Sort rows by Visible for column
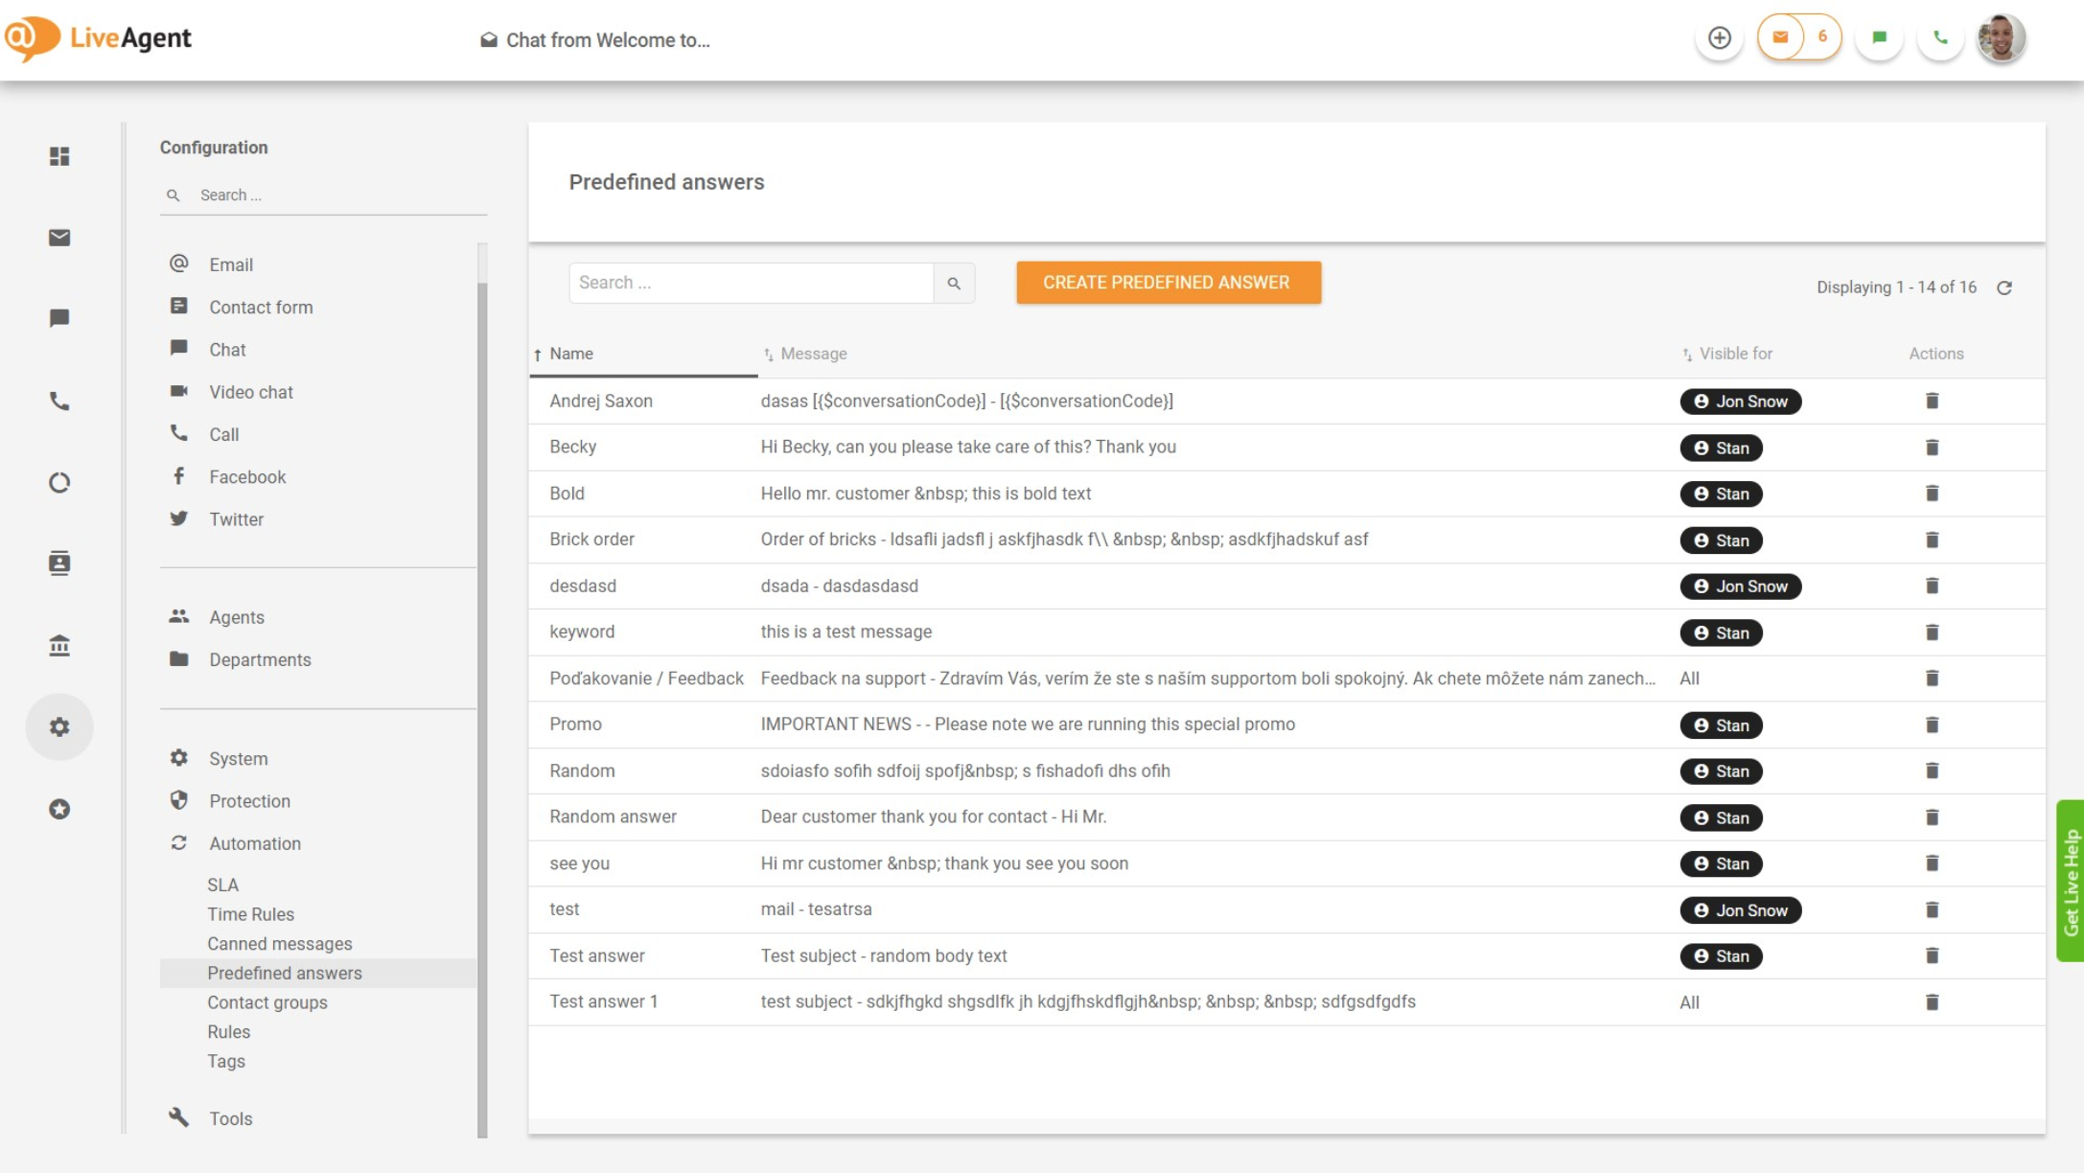This screenshot has width=2084, height=1173. 1735,354
